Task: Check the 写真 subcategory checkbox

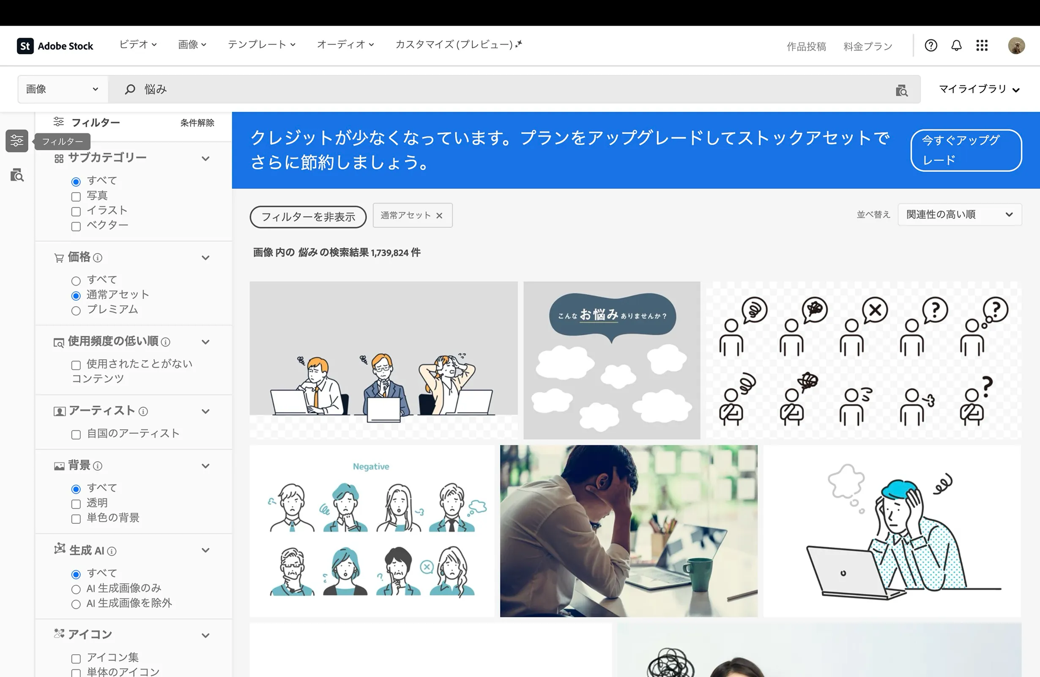Action: pos(76,197)
